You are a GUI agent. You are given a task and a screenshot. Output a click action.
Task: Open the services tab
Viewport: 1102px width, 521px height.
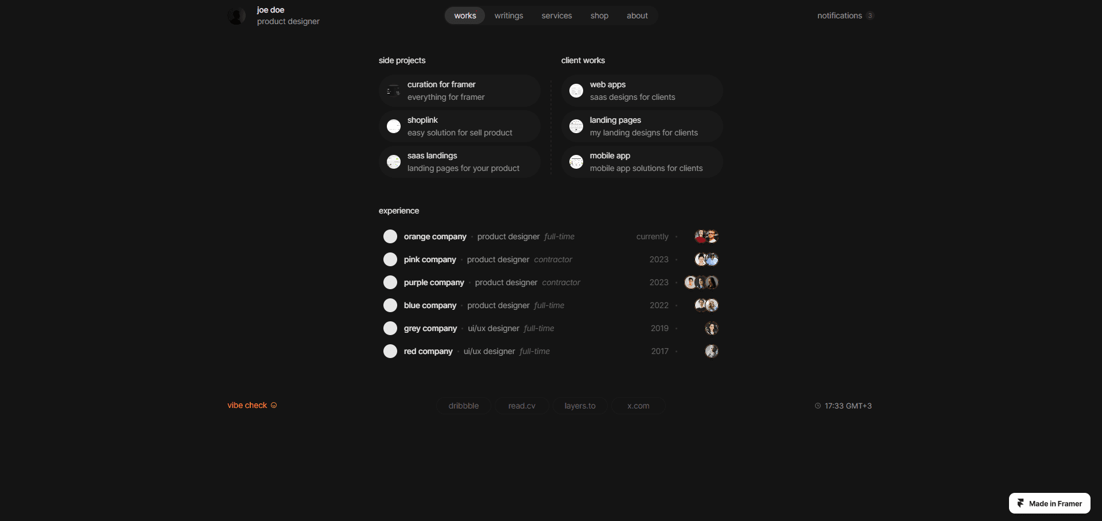(557, 15)
